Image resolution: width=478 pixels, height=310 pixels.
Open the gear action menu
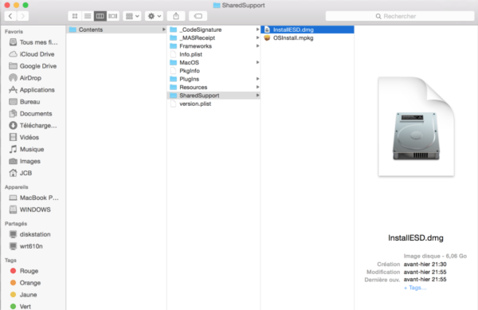[x=154, y=16]
